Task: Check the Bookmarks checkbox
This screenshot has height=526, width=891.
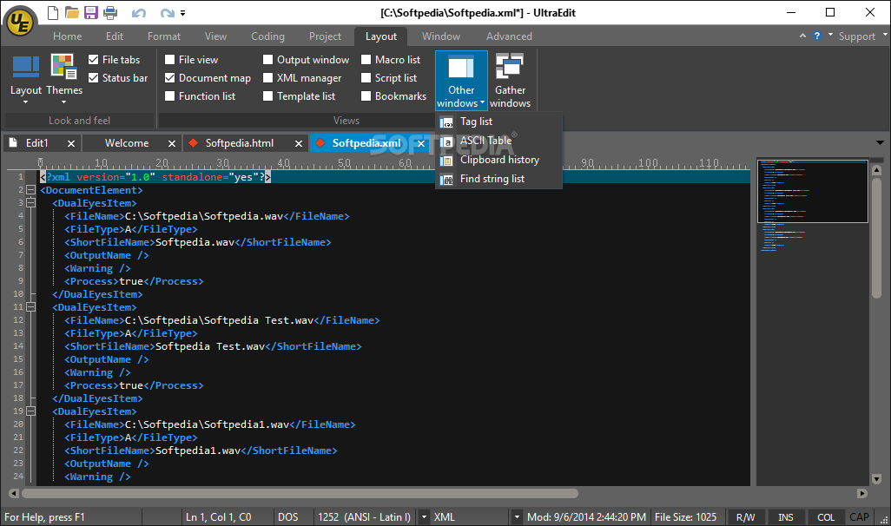Action: (x=366, y=96)
